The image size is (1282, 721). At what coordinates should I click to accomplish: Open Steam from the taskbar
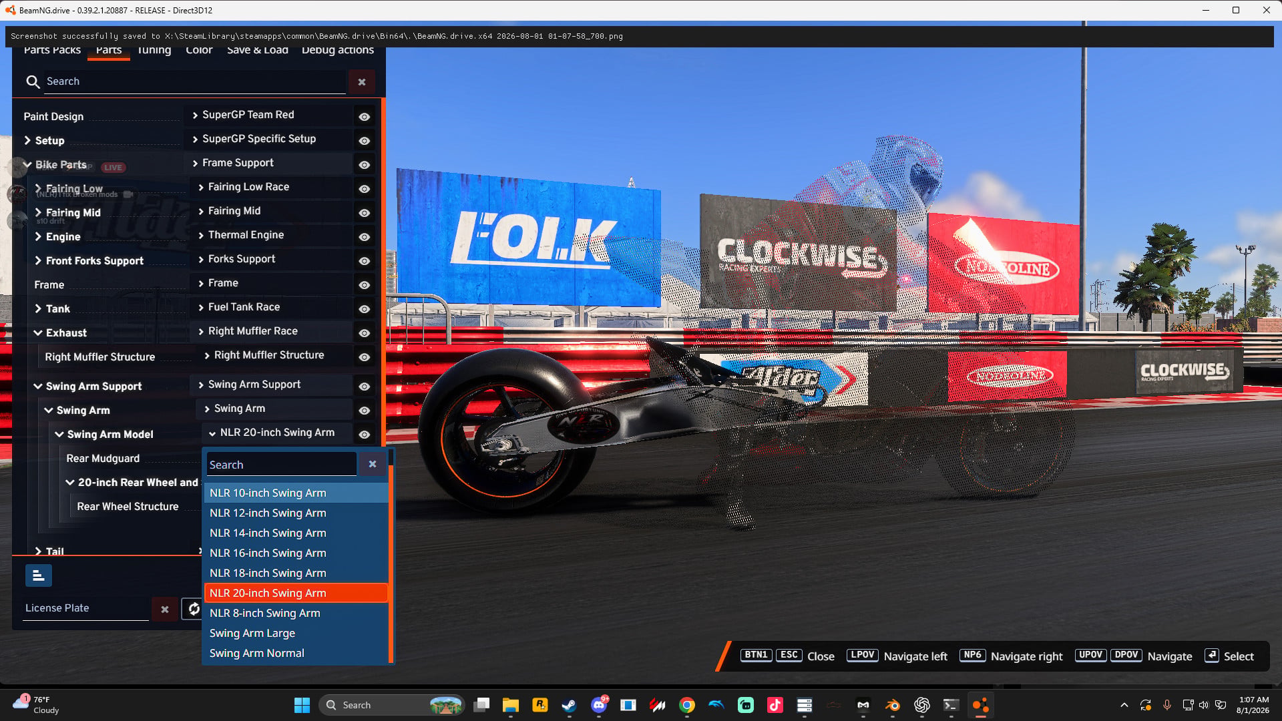tap(570, 705)
